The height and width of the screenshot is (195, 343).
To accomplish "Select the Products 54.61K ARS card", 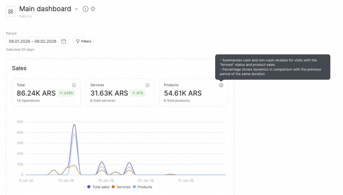I will 193,92.
